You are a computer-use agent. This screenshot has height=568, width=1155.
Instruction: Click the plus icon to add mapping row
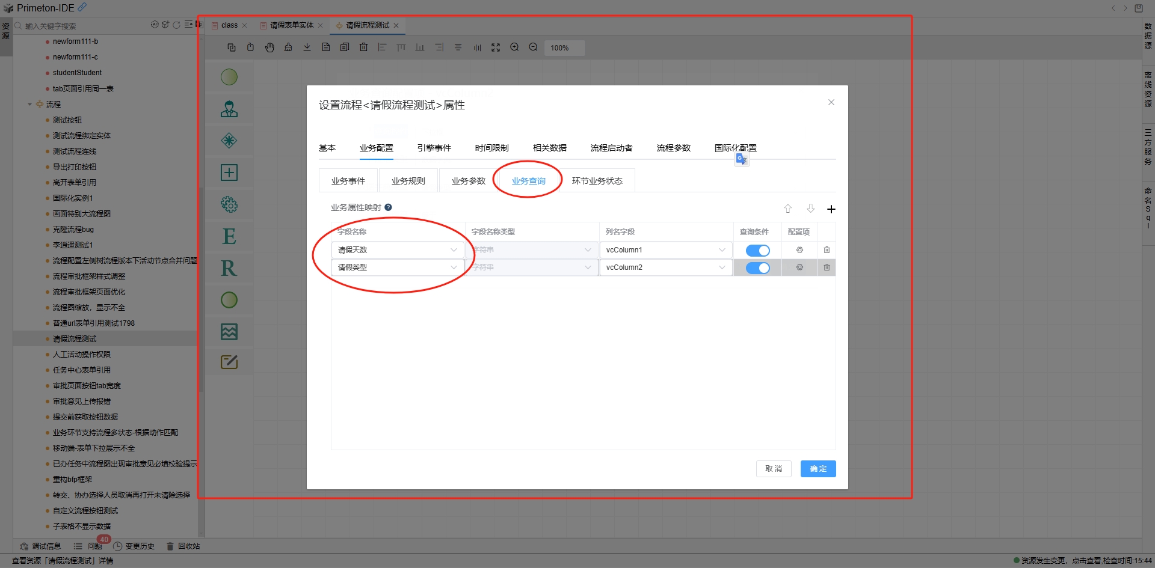tap(831, 209)
